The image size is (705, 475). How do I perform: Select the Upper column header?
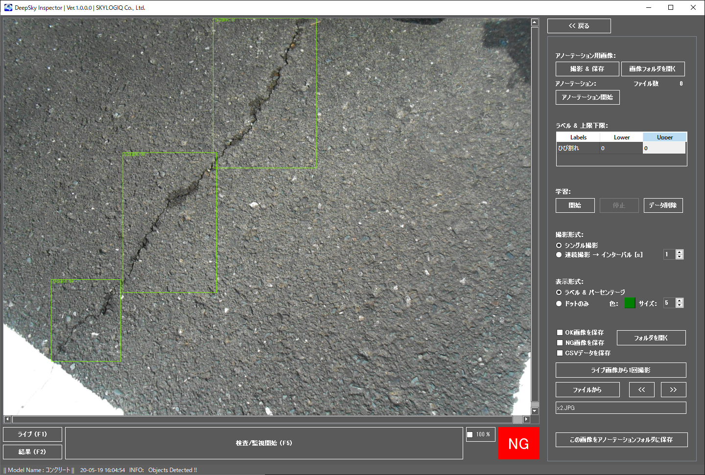[x=665, y=137]
